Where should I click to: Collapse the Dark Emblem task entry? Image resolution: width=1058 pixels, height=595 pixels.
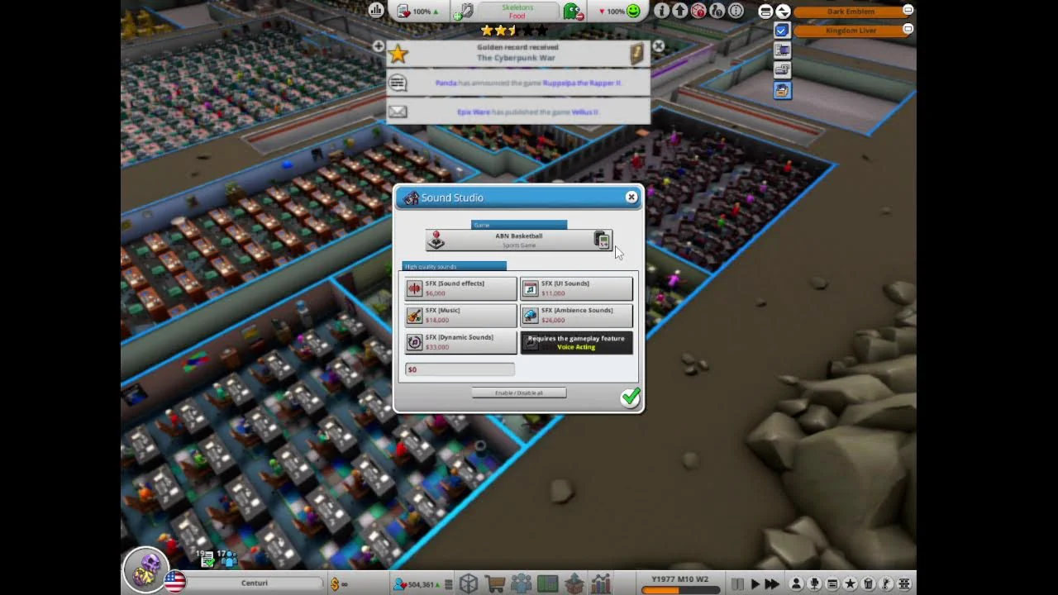pyautogui.click(x=908, y=11)
